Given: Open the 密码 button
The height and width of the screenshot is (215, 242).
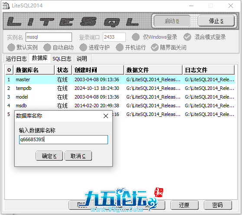Looking at the screenshot, I should click(218, 205).
